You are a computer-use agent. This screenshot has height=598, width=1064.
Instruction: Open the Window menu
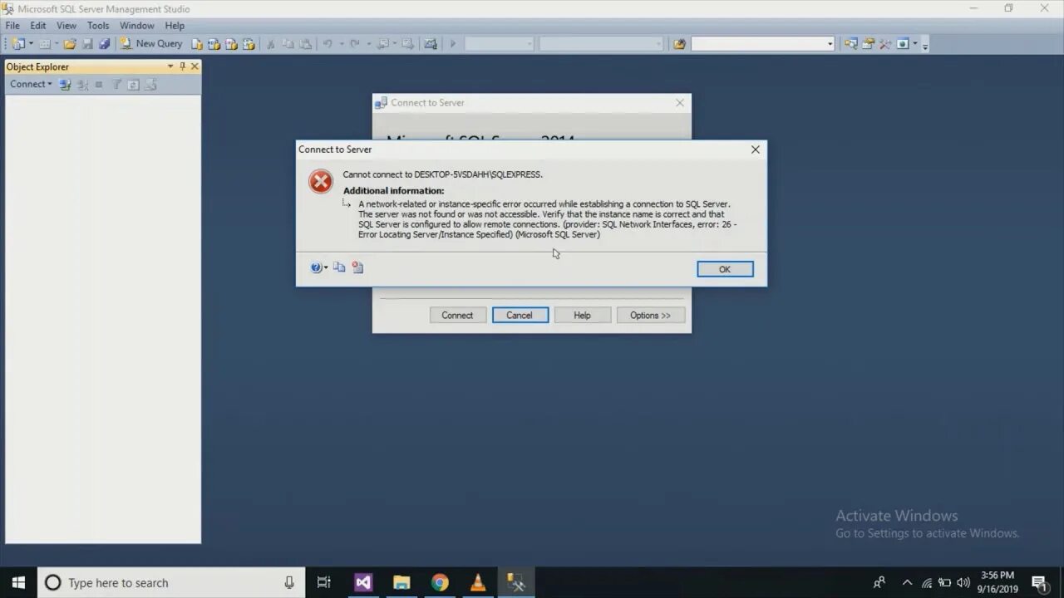pyautogui.click(x=136, y=26)
